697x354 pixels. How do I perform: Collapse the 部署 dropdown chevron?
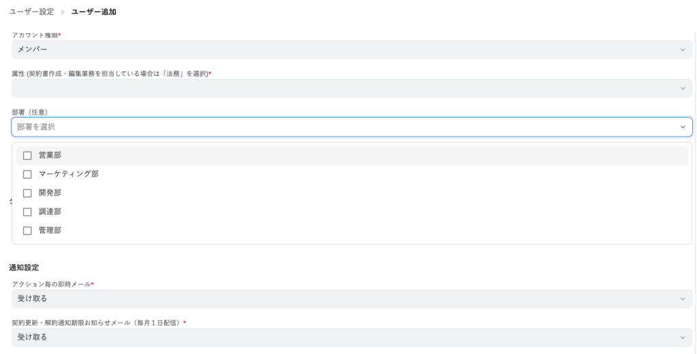pos(683,127)
